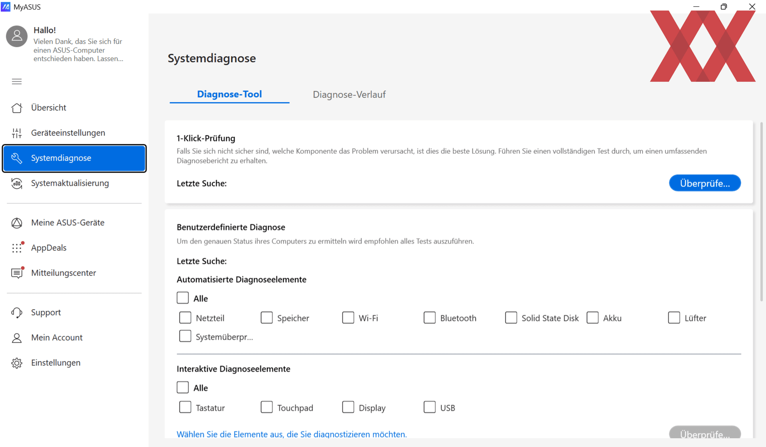The image size is (766, 447).
Task: Open Systemaktualisierung via its update icon
Action: coord(17,183)
